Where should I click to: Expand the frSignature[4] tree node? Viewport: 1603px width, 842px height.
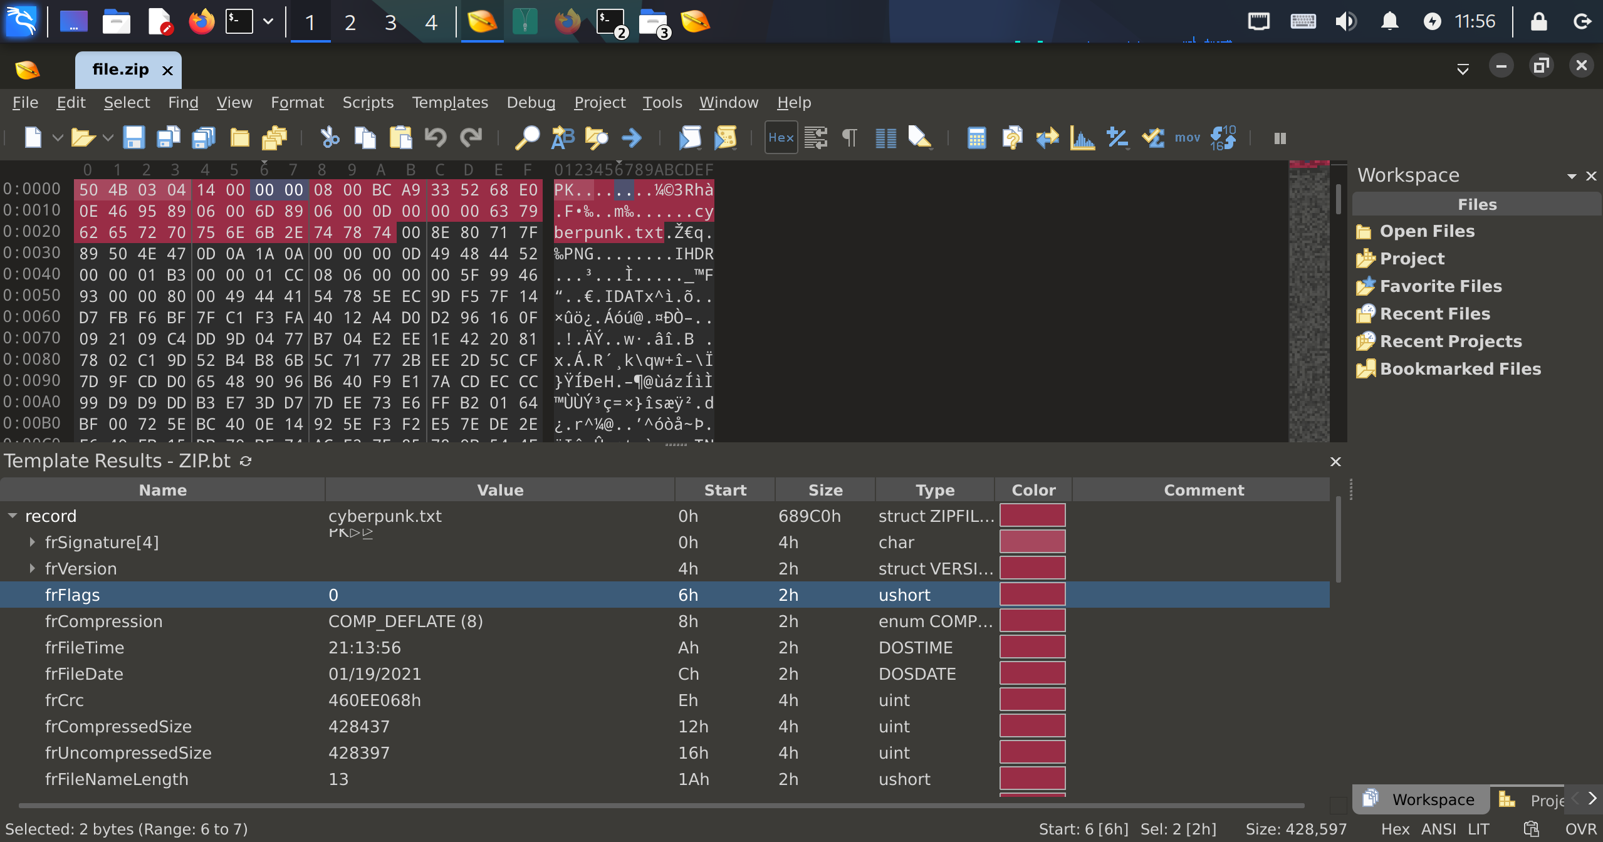[32, 543]
